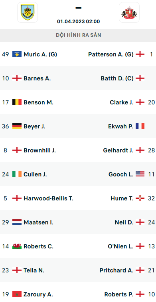156x302 pixels.
Task: Click the Belgium flag next to Benson
Action: pyautogui.click(x=17, y=102)
